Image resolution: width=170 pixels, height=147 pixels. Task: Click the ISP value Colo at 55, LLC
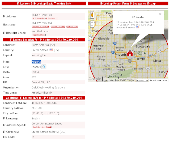click(41, 82)
